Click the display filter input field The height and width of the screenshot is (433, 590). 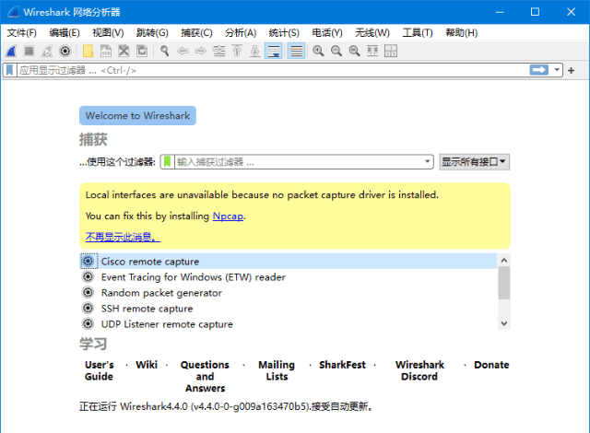pos(273,70)
